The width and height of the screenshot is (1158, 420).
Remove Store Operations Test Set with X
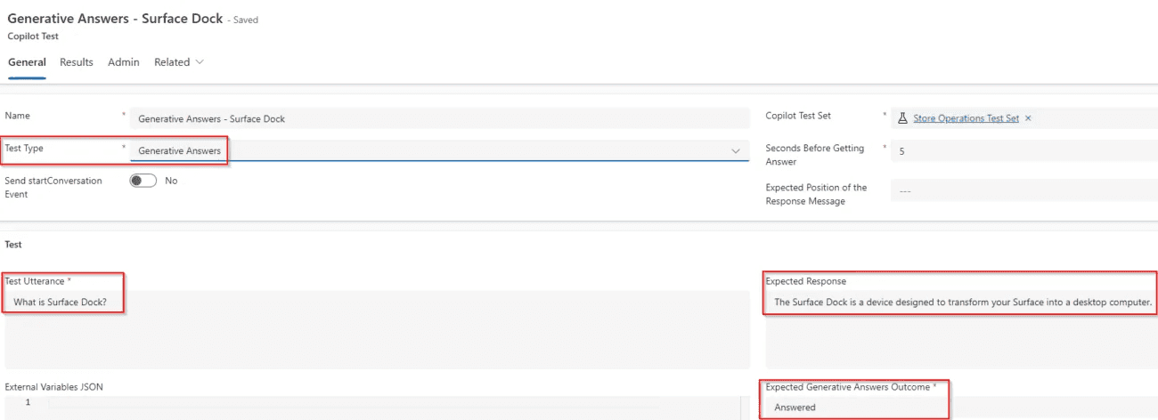click(1028, 118)
